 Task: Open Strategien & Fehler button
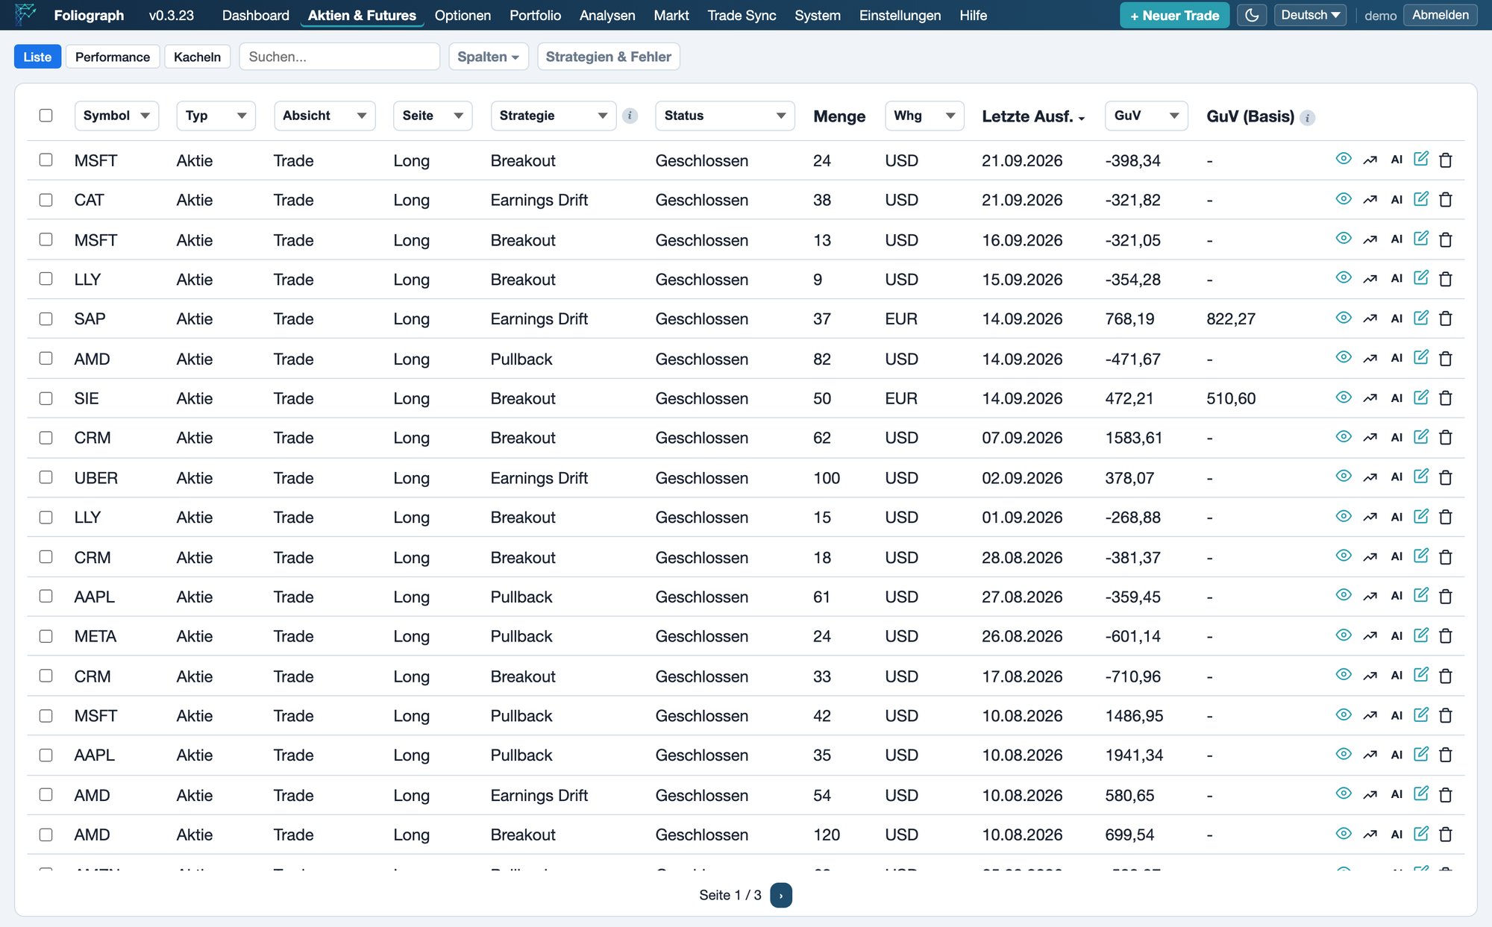coord(608,57)
